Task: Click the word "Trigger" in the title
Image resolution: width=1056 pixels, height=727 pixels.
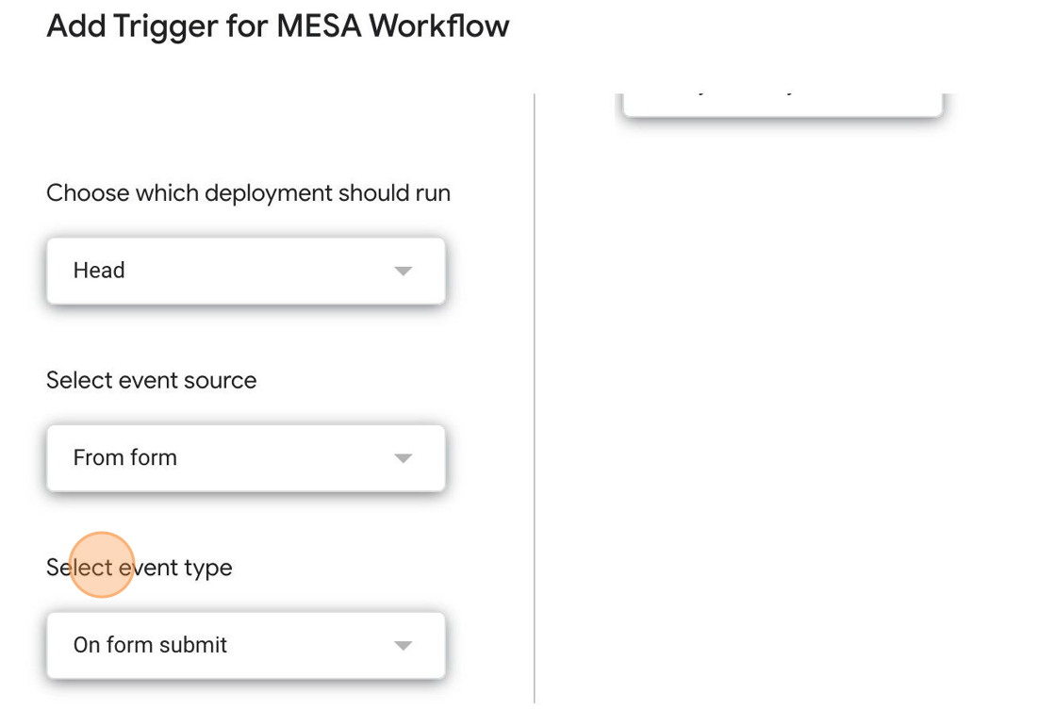Action: point(164,26)
